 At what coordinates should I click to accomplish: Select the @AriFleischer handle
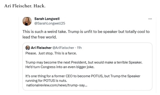click(x=63, y=48)
